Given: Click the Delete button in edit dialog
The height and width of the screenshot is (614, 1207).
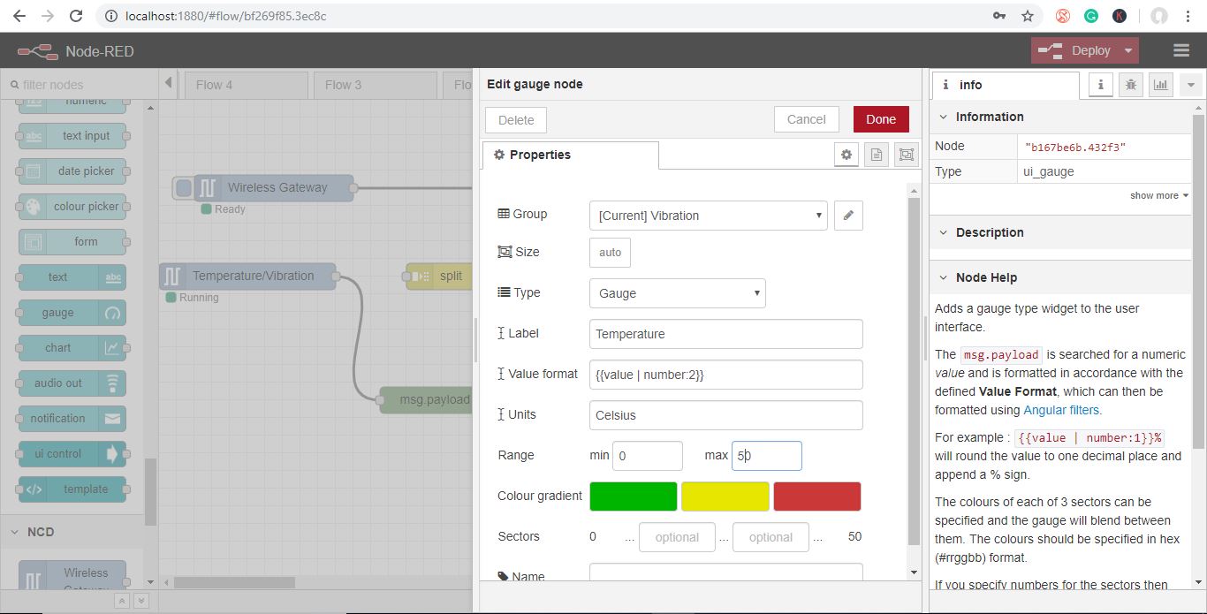Looking at the screenshot, I should (516, 120).
